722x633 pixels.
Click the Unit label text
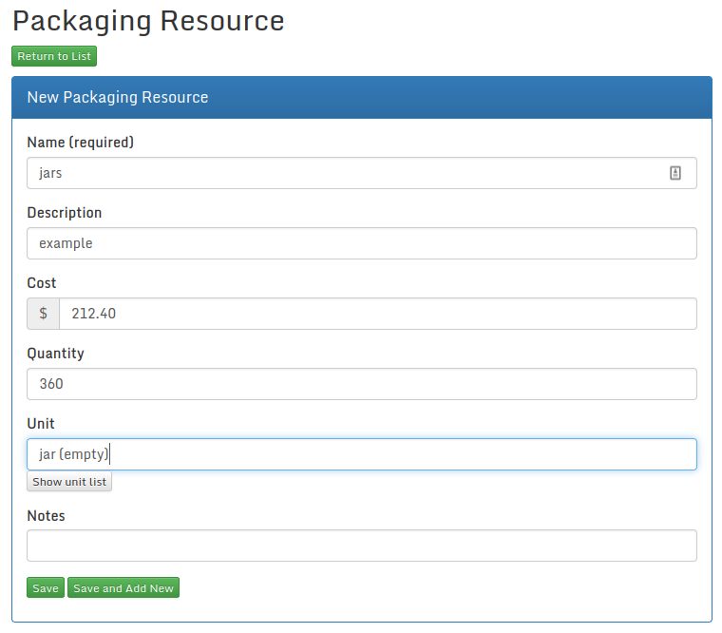(x=41, y=424)
